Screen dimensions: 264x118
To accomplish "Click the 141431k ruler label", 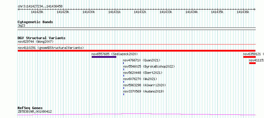I will (x=114, y=12).
